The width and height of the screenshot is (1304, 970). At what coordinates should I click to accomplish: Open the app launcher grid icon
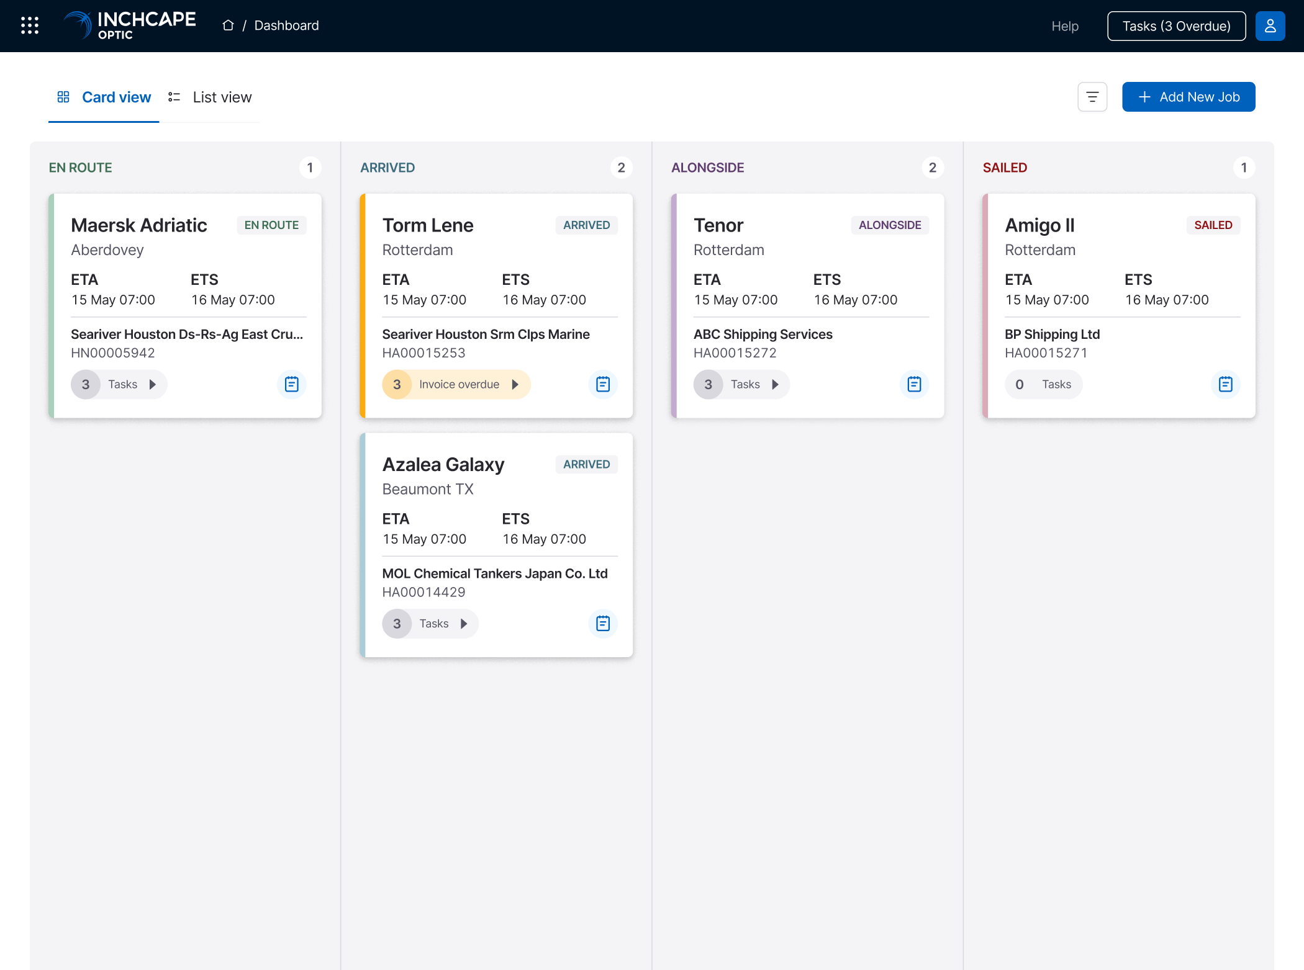[x=30, y=25]
